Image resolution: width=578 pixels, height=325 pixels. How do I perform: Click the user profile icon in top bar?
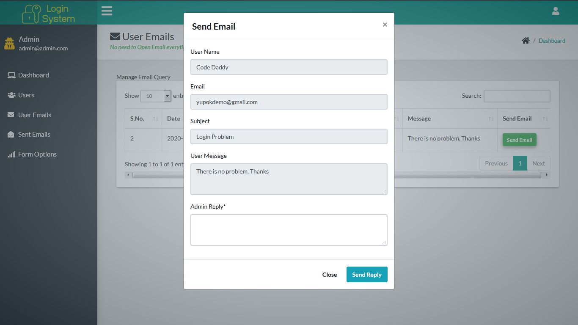[x=555, y=11]
